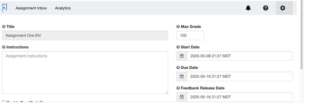The width and height of the screenshot is (312, 111).
Task: Click help icon beside Title label
Action: tap(4, 27)
